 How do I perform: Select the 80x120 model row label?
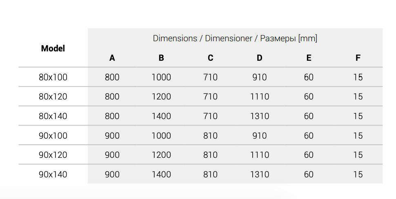coord(53,97)
